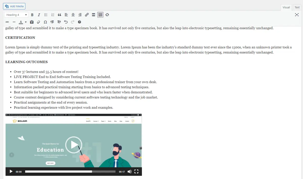Apply strikethrough formatting

[x=7, y=22]
